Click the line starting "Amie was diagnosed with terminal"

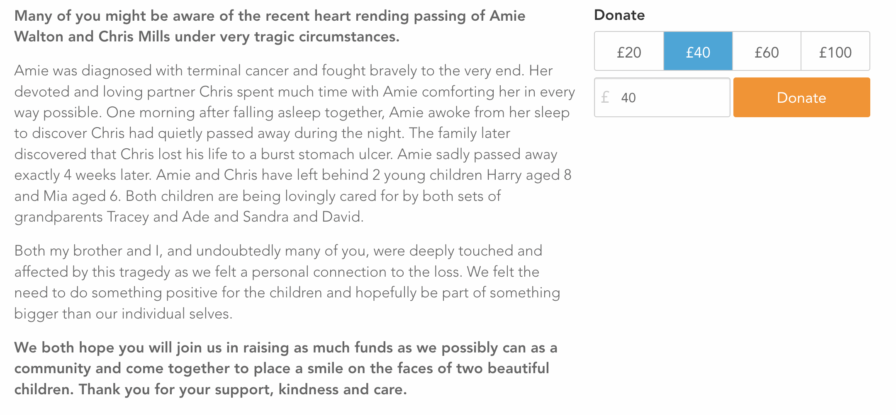click(283, 70)
